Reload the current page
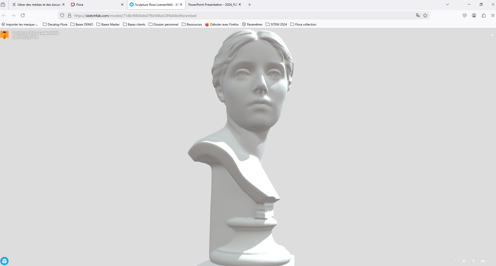Viewport: 496px width, 266px height. coord(23,16)
